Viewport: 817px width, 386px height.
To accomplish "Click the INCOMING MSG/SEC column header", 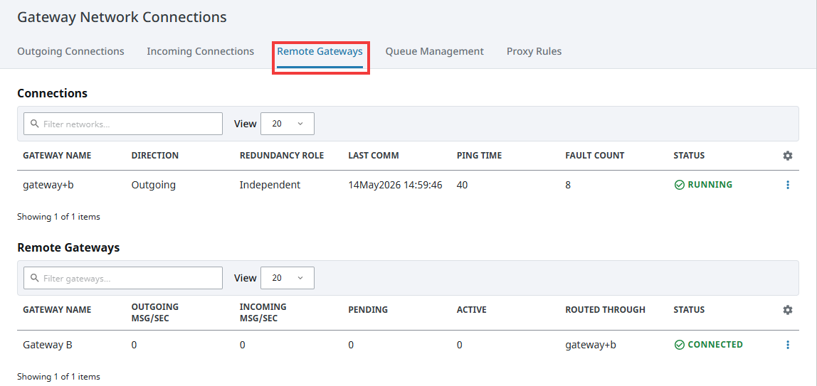I will click(263, 312).
